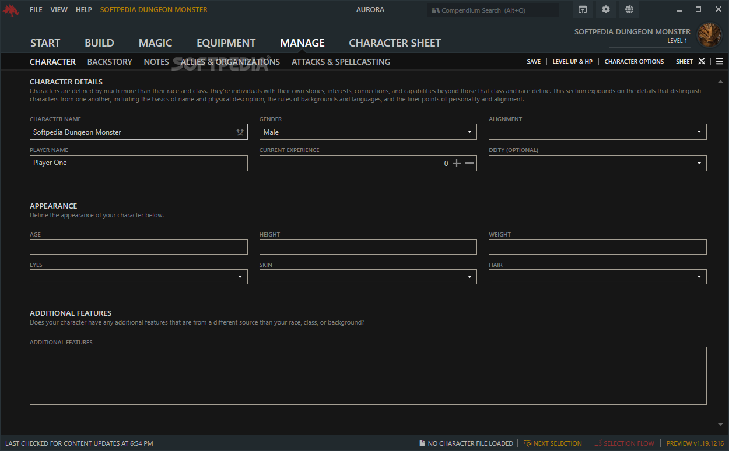Open the Character Sheet tab
Image resolution: width=729 pixels, height=451 pixels.
[x=395, y=43]
